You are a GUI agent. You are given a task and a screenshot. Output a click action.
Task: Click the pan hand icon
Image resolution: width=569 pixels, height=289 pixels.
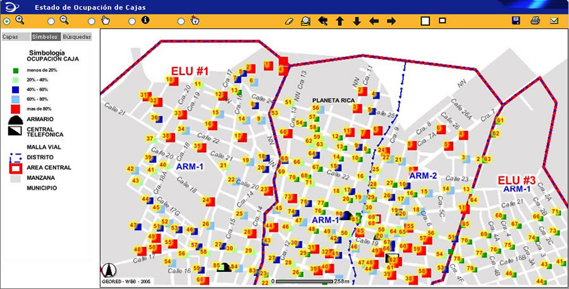tap(105, 20)
